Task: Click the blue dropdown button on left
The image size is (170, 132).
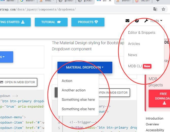Action: click(x=7, y=57)
